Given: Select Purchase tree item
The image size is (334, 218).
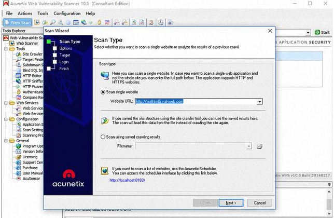Looking at the screenshot, I should pyautogui.click(x=30, y=168).
